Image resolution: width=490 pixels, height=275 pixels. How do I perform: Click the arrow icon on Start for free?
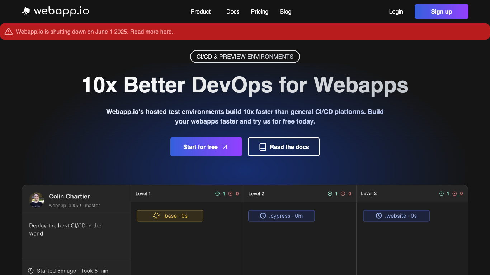tap(225, 147)
